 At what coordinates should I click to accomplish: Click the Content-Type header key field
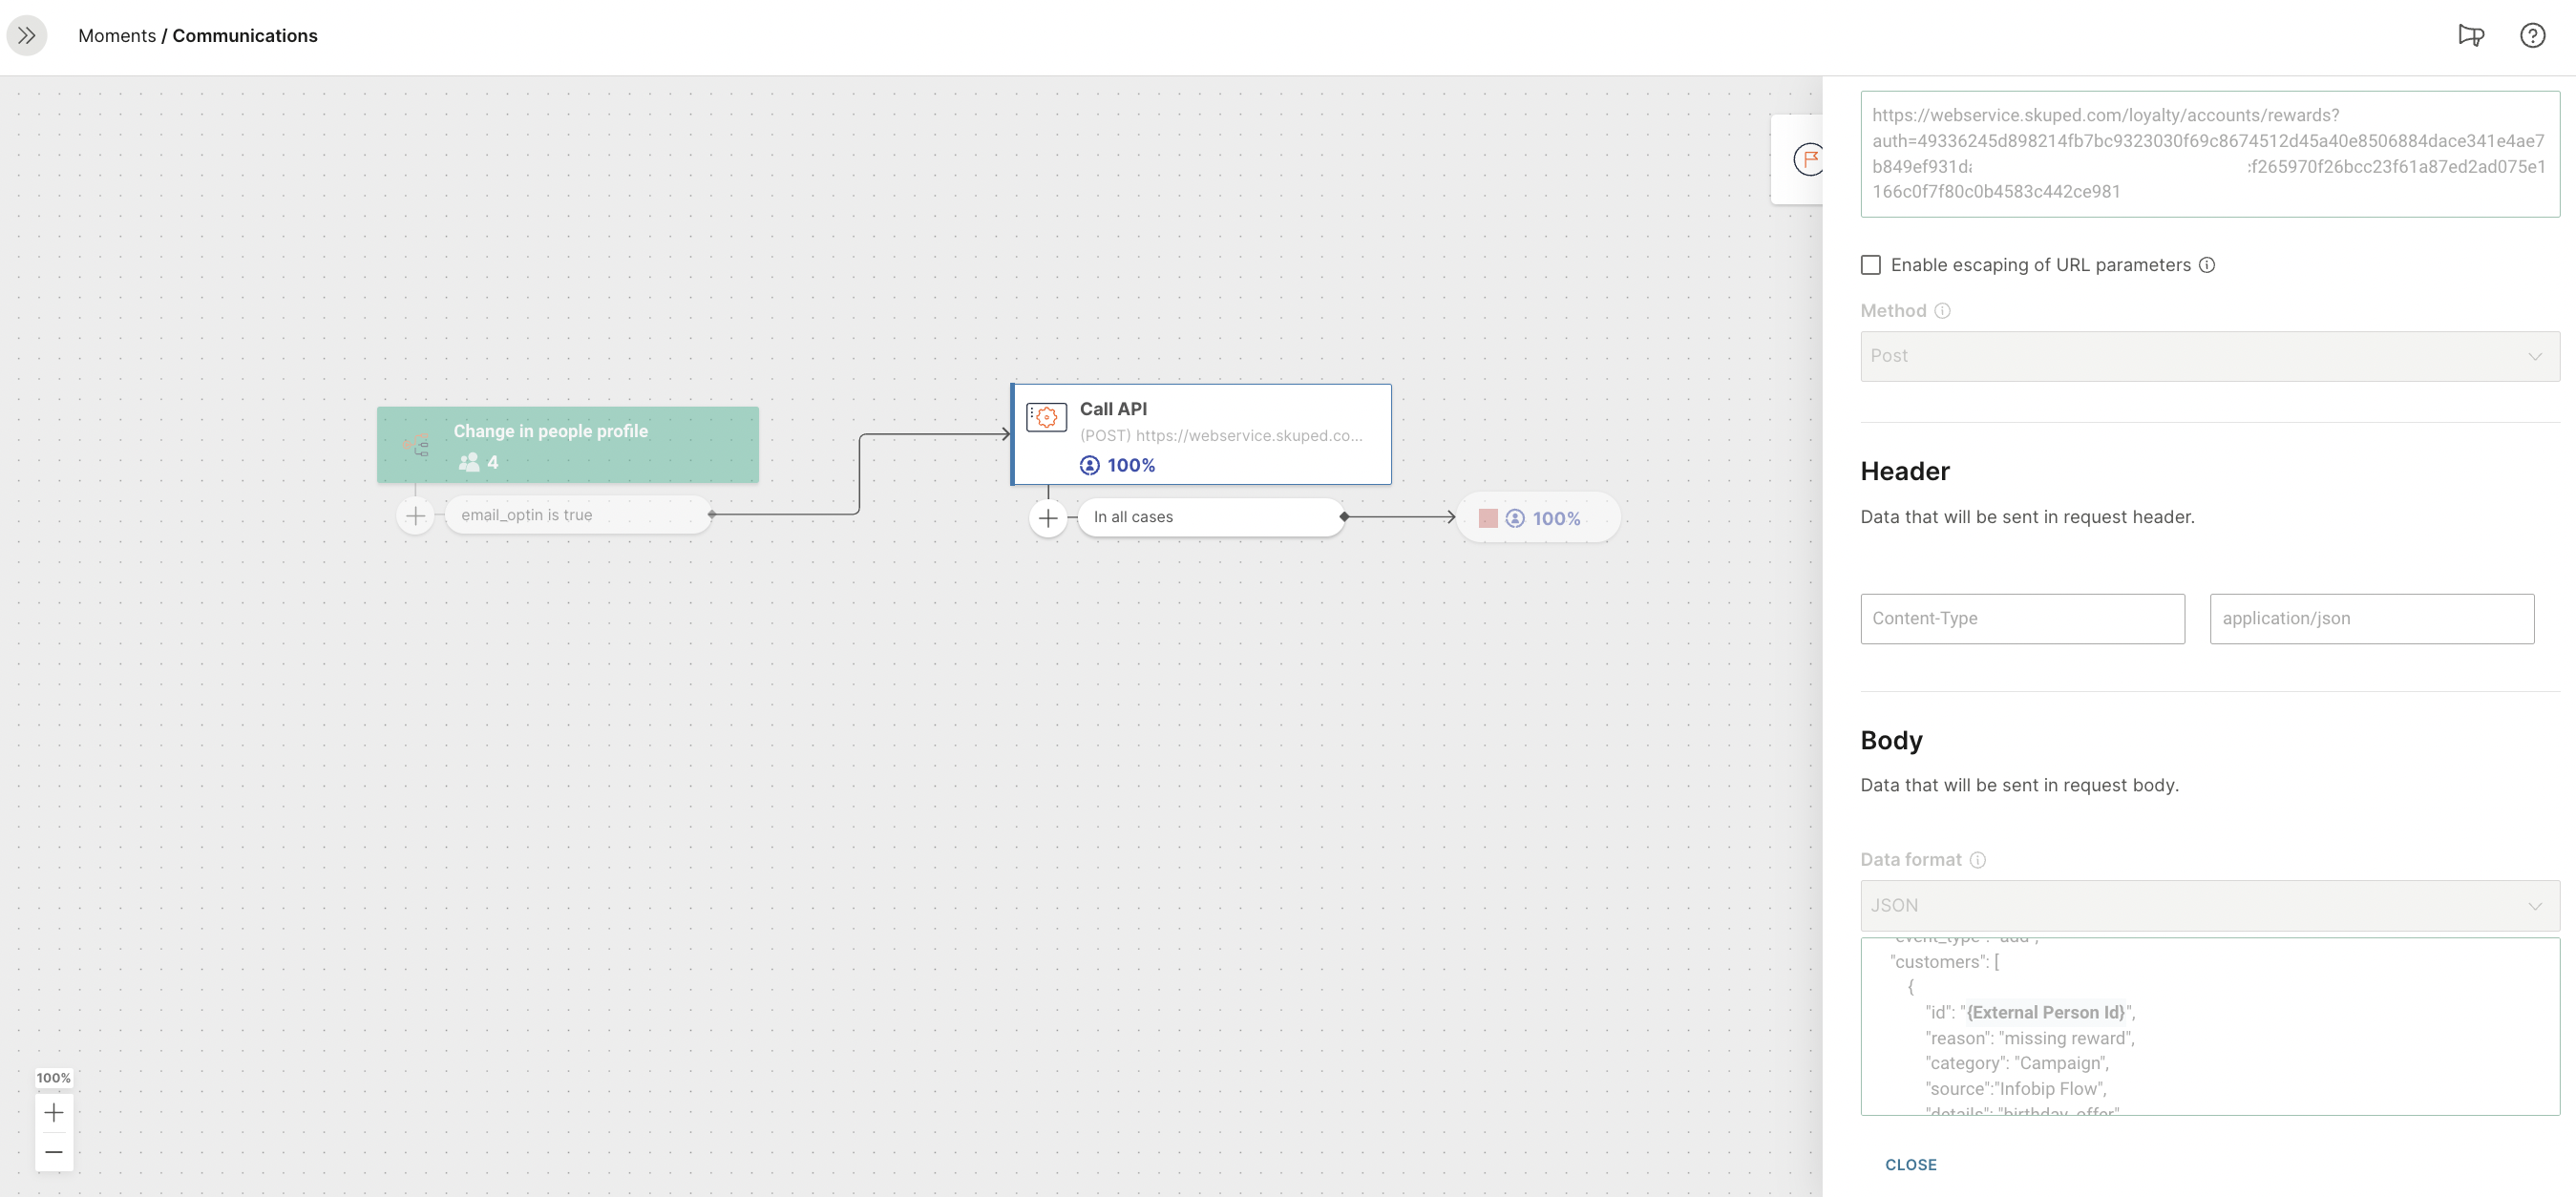tap(2022, 619)
